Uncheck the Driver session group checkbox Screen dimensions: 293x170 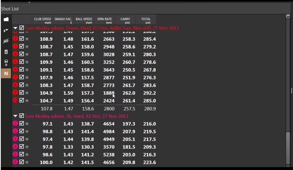point(21,28)
